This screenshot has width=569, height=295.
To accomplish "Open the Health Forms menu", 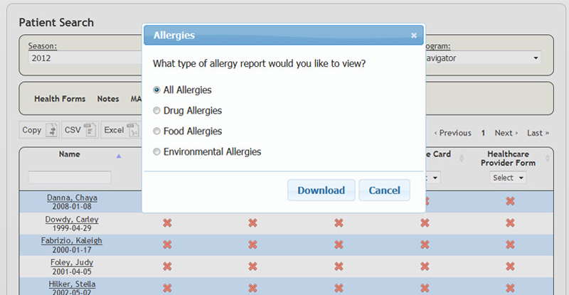I will click(x=60, y=99).
